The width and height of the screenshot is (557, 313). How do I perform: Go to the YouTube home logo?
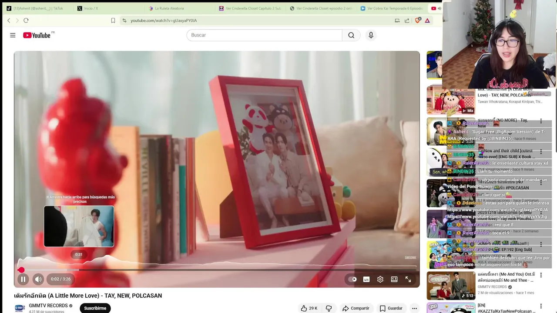coord(37,35)
